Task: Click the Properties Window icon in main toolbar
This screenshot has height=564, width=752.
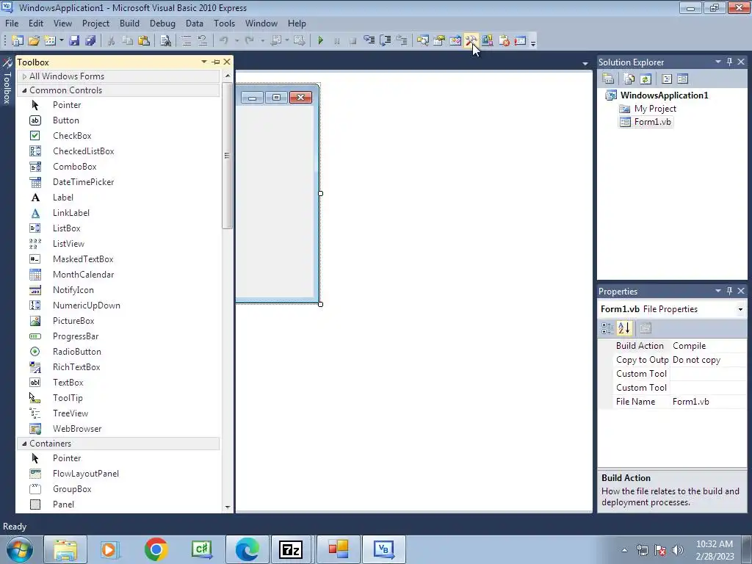Action: (439, 41)
